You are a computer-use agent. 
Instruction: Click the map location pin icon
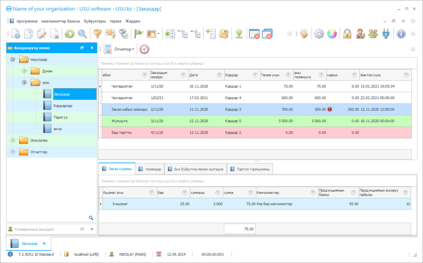tap(304, 34)
